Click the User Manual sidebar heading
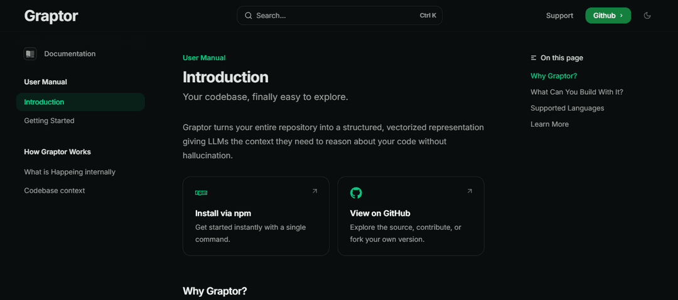This screenshot has height=300, width=678. pos(45,82)
